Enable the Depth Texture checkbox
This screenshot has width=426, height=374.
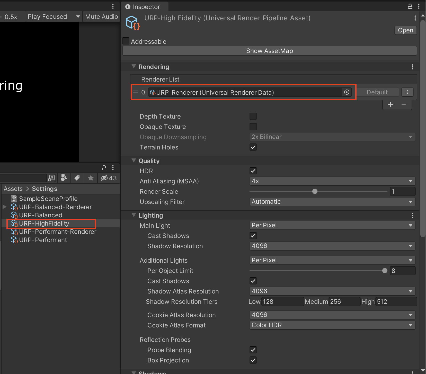point(253,116)
